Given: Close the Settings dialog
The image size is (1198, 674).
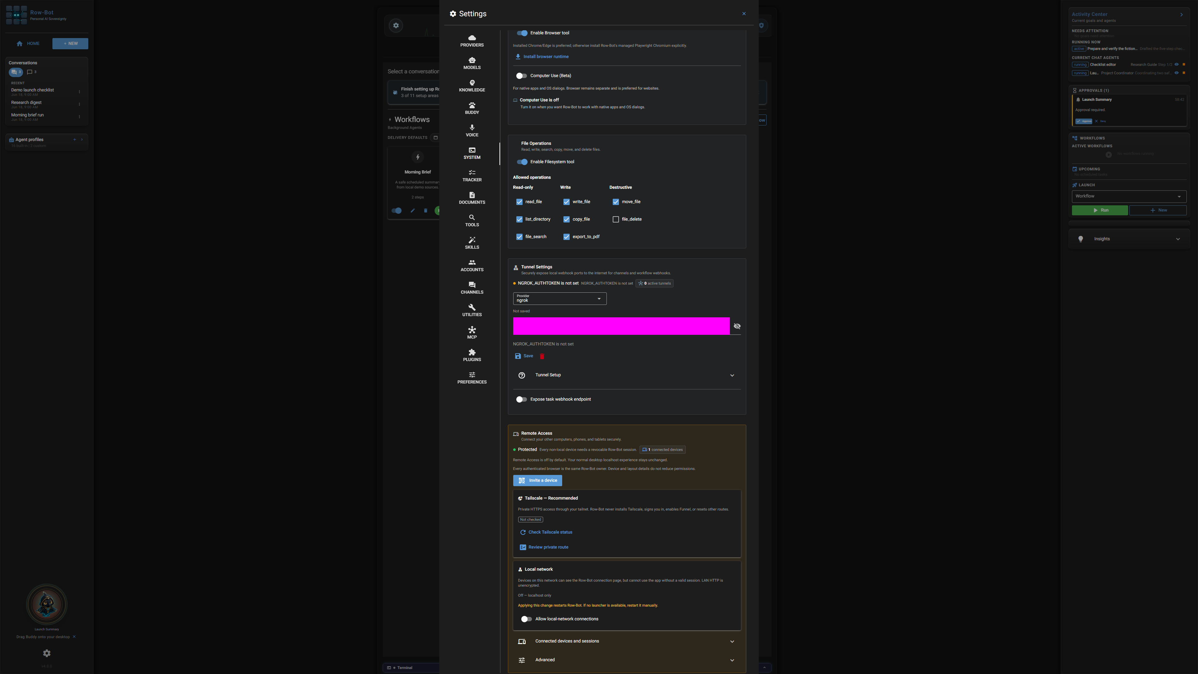Looking at the screenshot, I should point(744,13).
